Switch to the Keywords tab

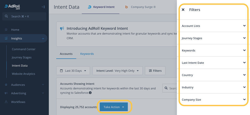pos(87,54)
